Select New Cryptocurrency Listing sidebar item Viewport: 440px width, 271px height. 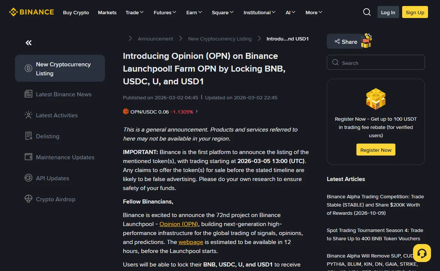click(x=60, y=68)
